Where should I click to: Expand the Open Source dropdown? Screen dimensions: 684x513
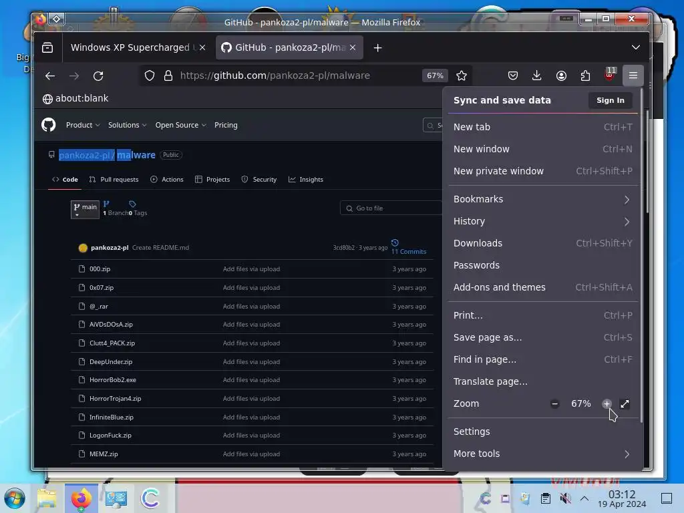(180, 125)
